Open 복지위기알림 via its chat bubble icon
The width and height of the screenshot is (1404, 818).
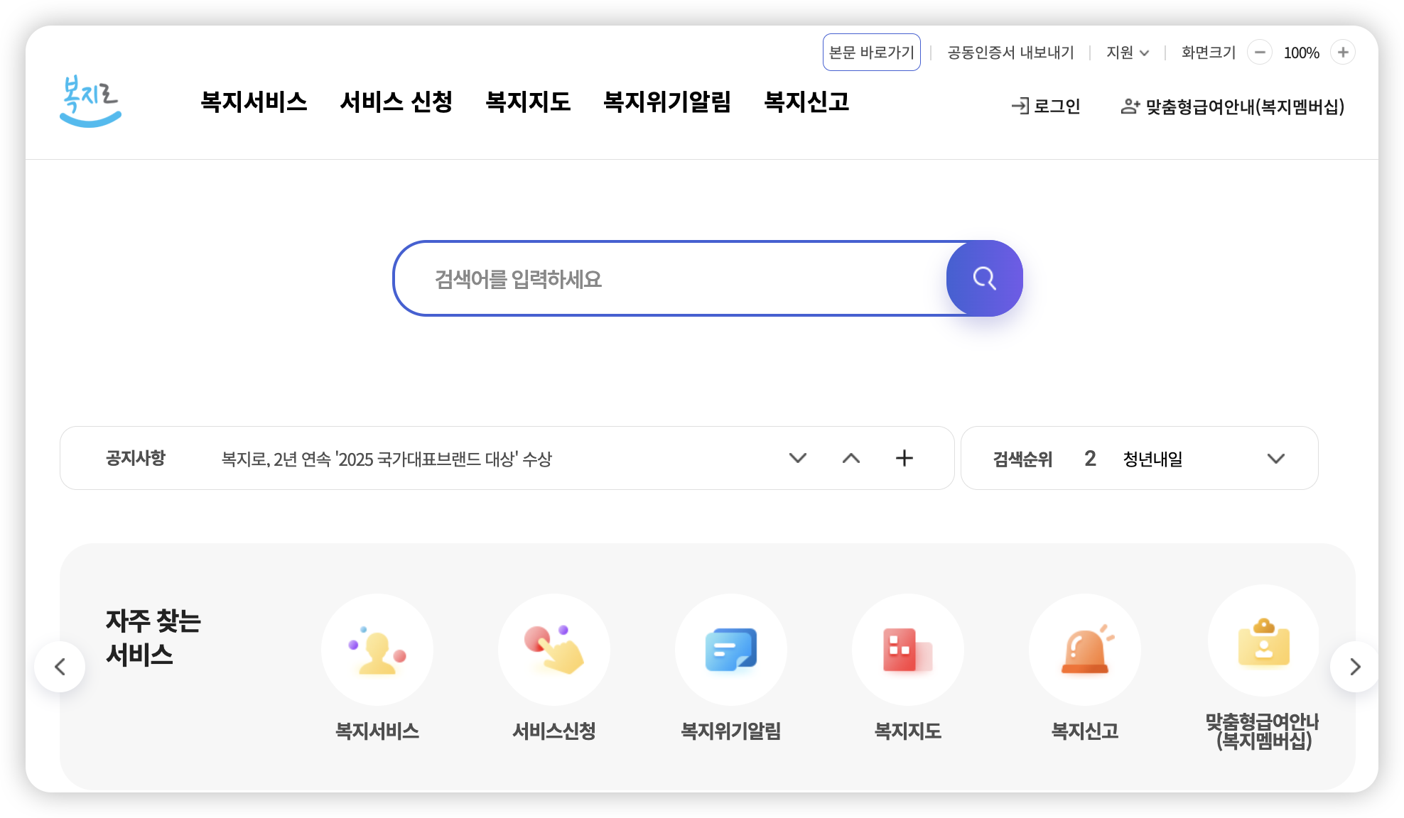coord(731,649)
